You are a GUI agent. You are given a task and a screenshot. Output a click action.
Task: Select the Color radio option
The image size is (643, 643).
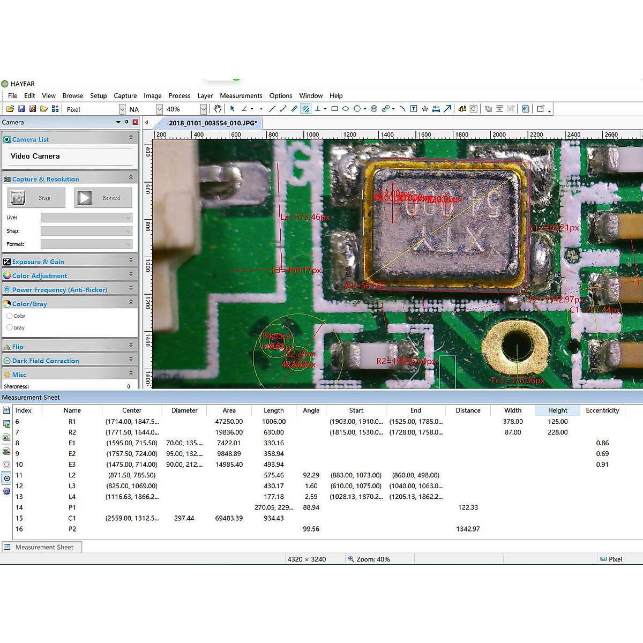click(x=10, y=316)
